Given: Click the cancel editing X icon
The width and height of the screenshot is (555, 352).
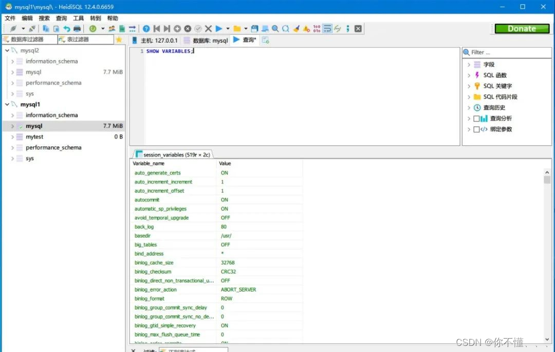Looking at the screenshot, I should [209, 29].
